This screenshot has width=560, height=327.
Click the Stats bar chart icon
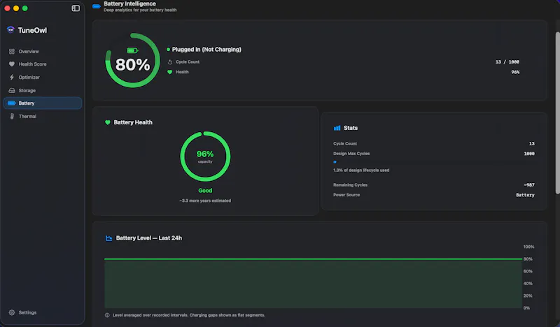[x=337, y=128]
